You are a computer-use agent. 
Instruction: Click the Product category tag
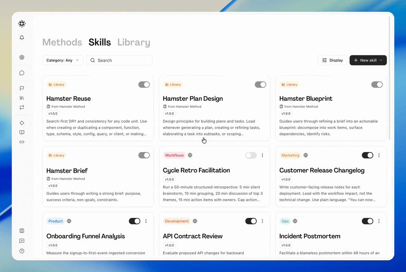click(55, 221)
